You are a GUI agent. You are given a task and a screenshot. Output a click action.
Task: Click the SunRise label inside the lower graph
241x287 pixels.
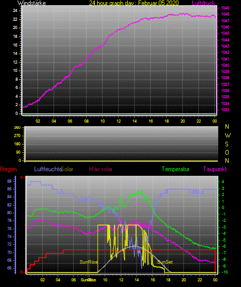tap(88, 262)
